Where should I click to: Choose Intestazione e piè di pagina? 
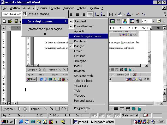pos(45,29)
